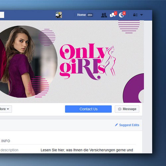Screen dimensions: 166x166
Task: Click the privacy shortcuts lock icon
Action: pyautogui.click(x=135, y=15)
